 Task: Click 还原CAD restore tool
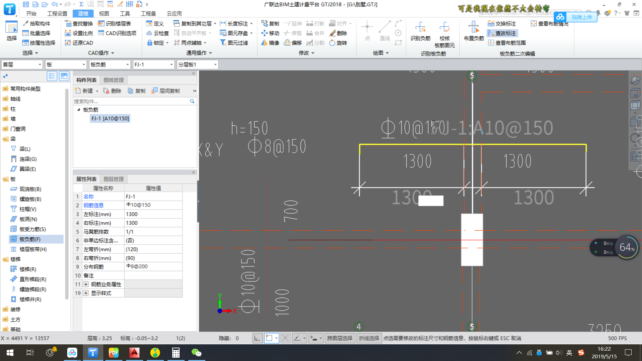coord(79,43)
